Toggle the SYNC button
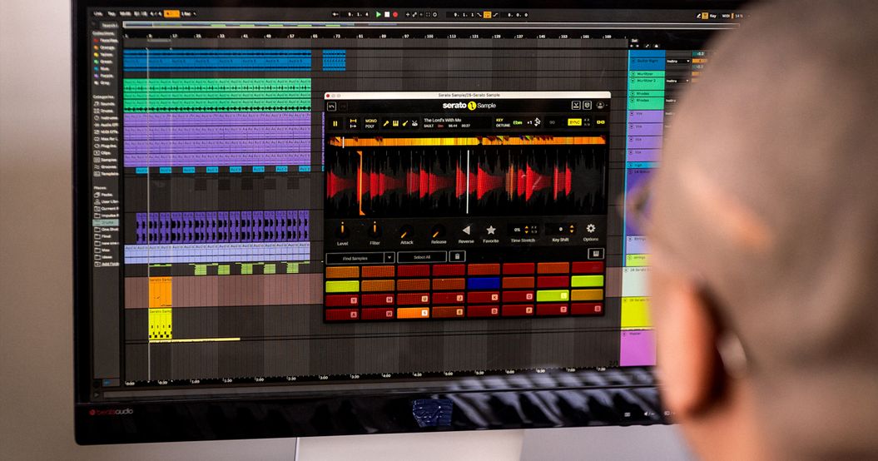878x461 pixels. click(575, 122)
